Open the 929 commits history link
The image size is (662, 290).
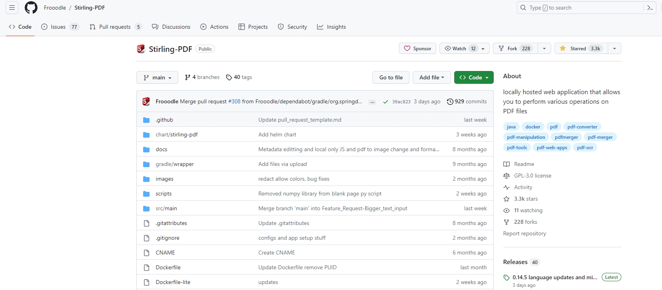(x=467, y=102)
